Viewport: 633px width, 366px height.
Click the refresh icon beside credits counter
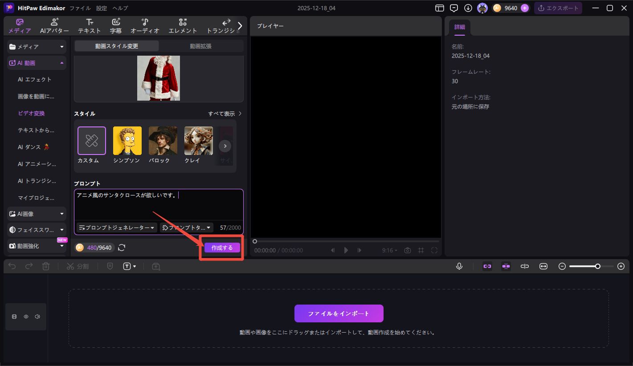(122, 248)
